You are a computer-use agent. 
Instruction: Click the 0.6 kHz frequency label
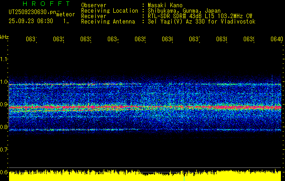coord(4,172)
